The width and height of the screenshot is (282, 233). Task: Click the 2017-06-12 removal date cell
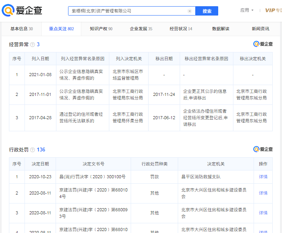(164, 118)
